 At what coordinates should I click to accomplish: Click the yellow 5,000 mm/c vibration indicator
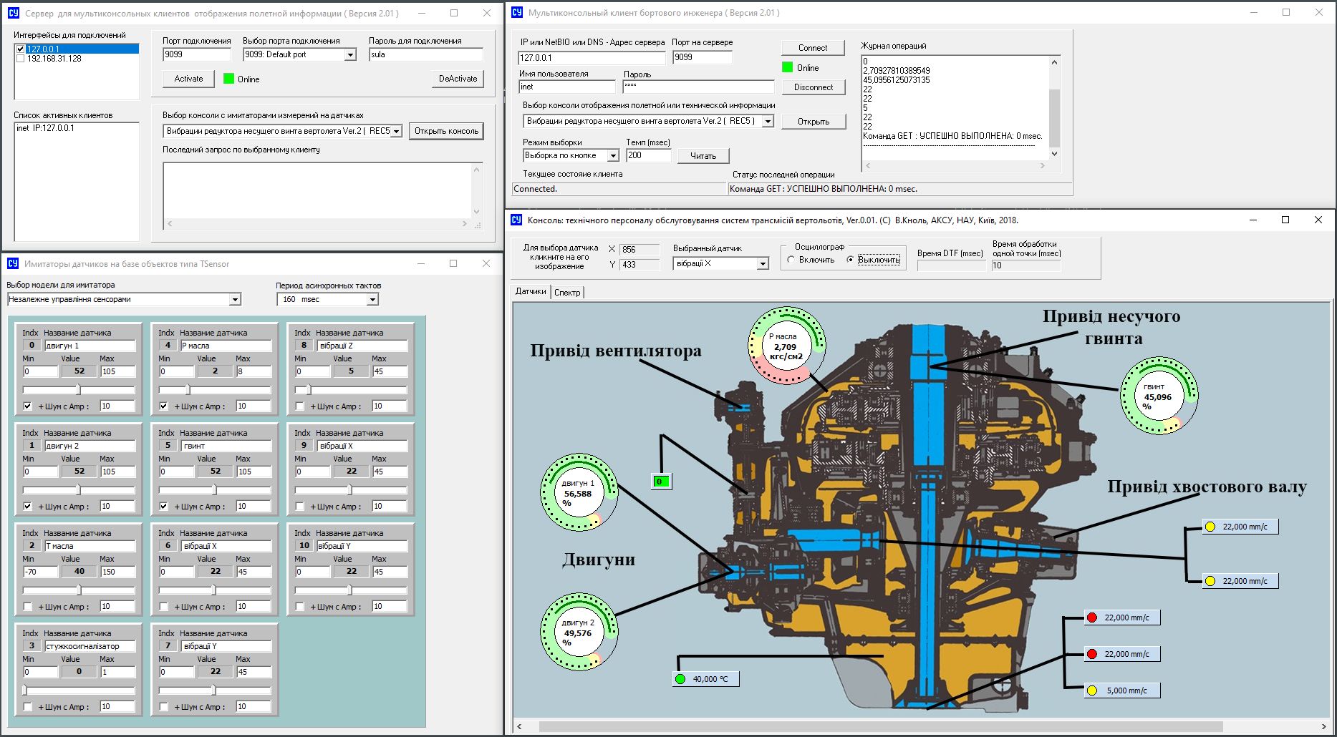tap(1121, 690)
